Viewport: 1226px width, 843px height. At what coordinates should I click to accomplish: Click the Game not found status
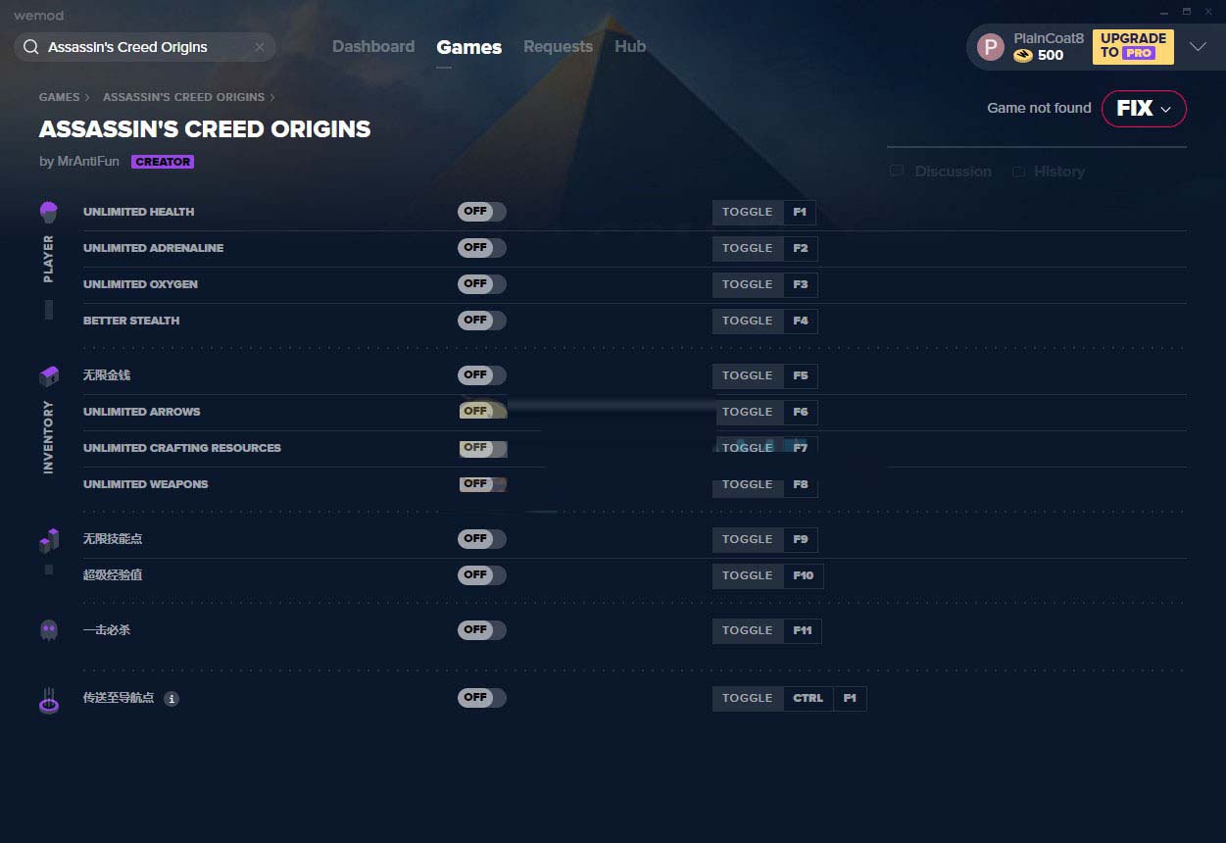(1039, 108)
